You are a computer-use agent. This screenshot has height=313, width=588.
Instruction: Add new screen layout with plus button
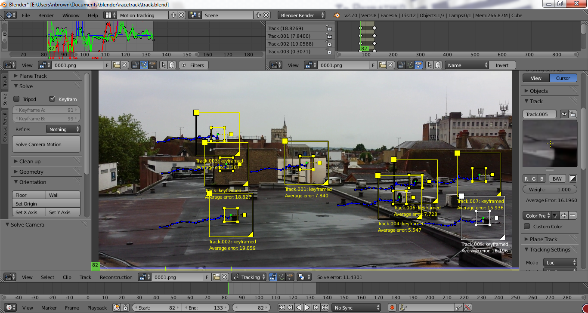(173, 15)
